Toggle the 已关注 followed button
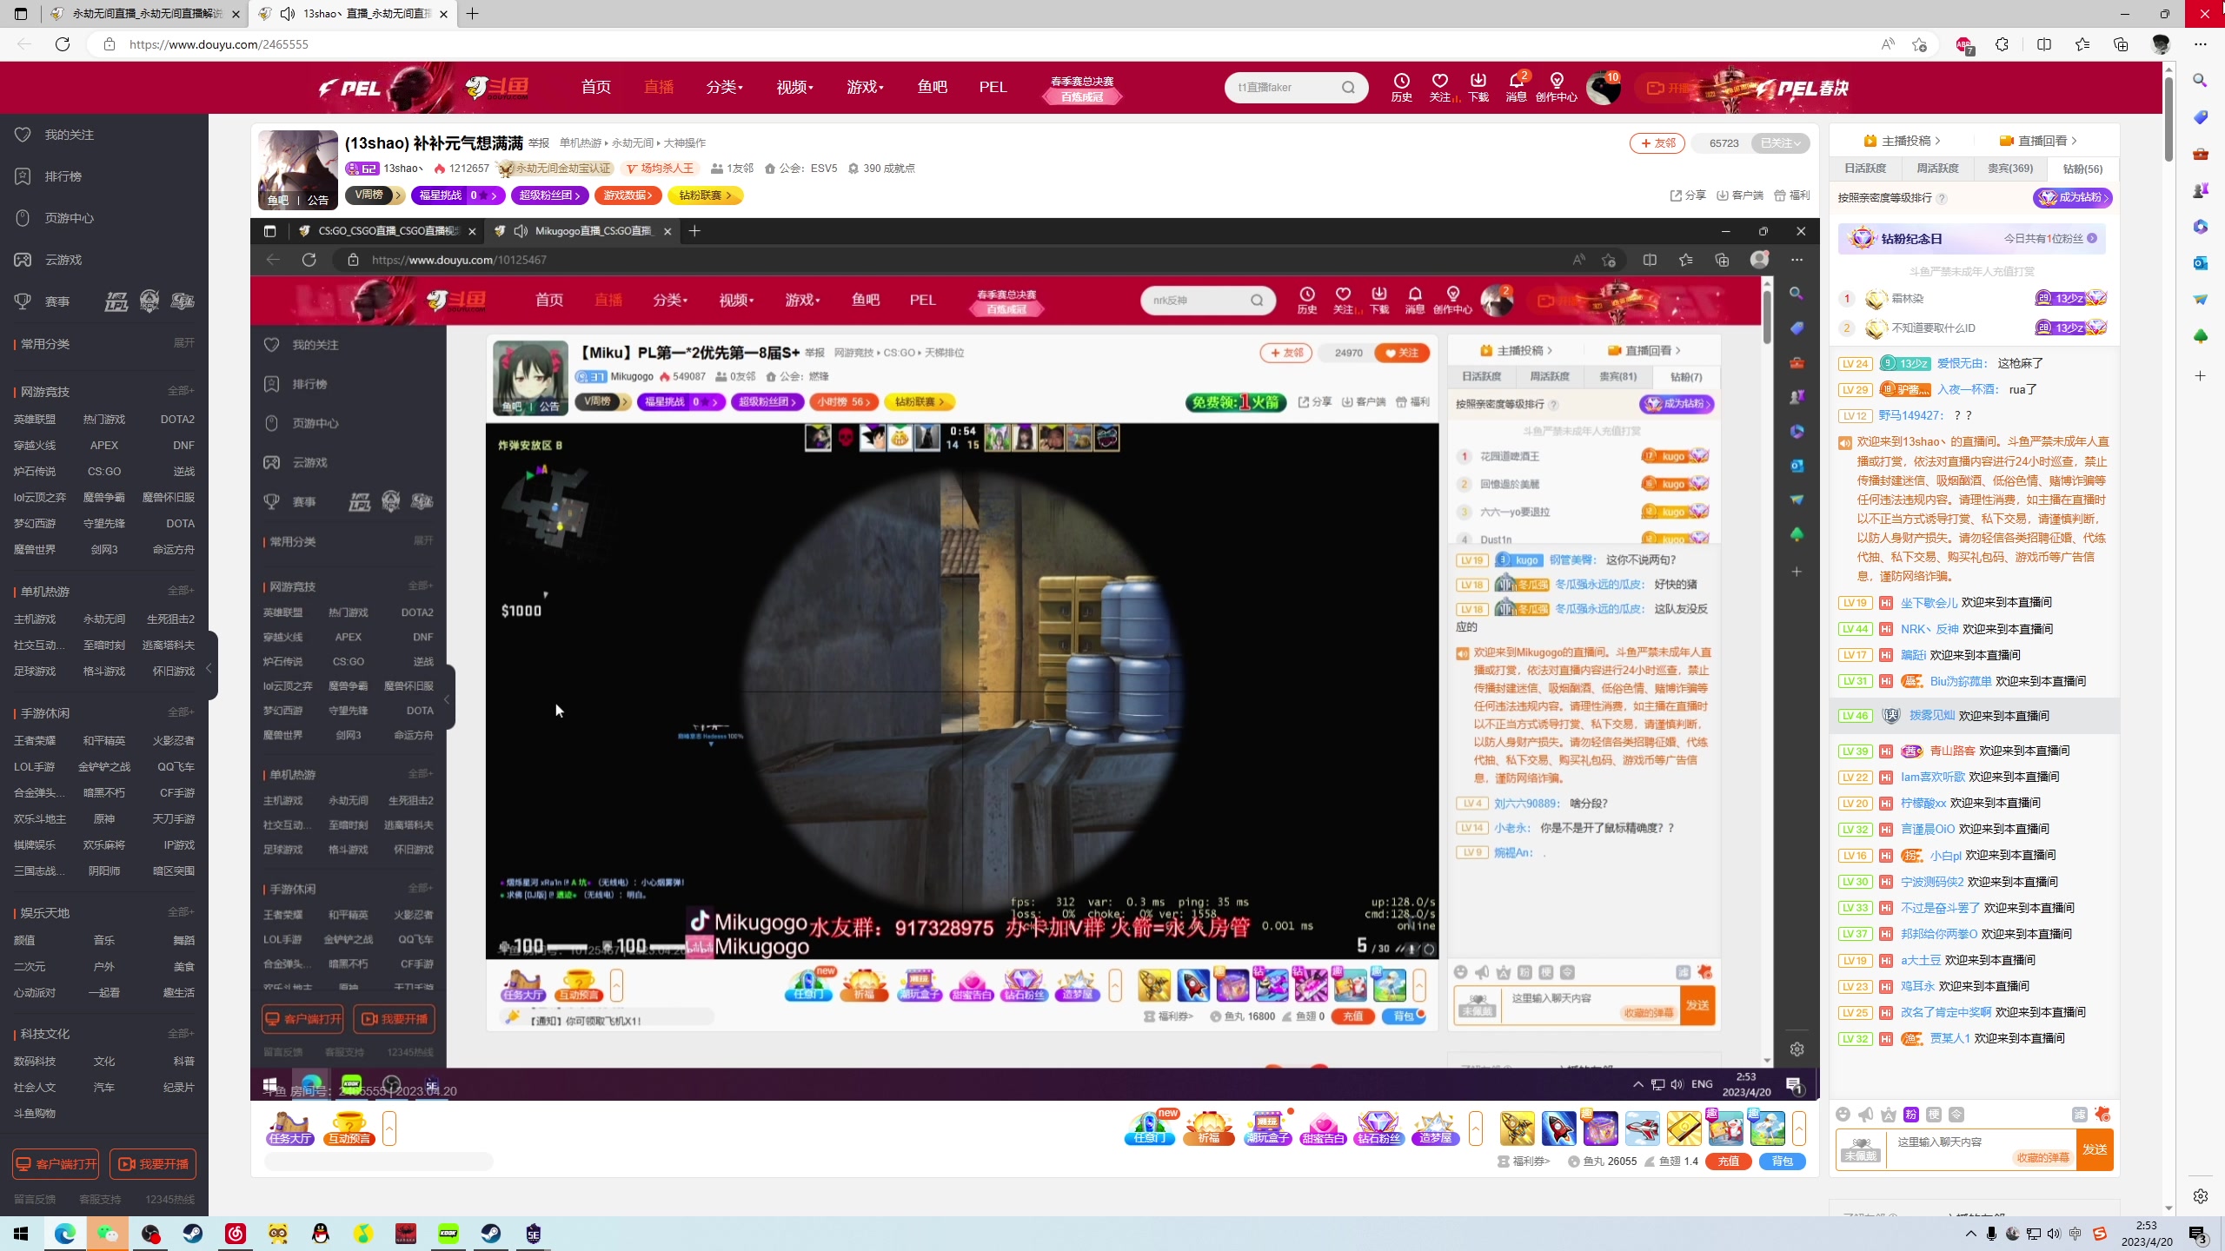 pyautogui.click(x=1780, y=143)
